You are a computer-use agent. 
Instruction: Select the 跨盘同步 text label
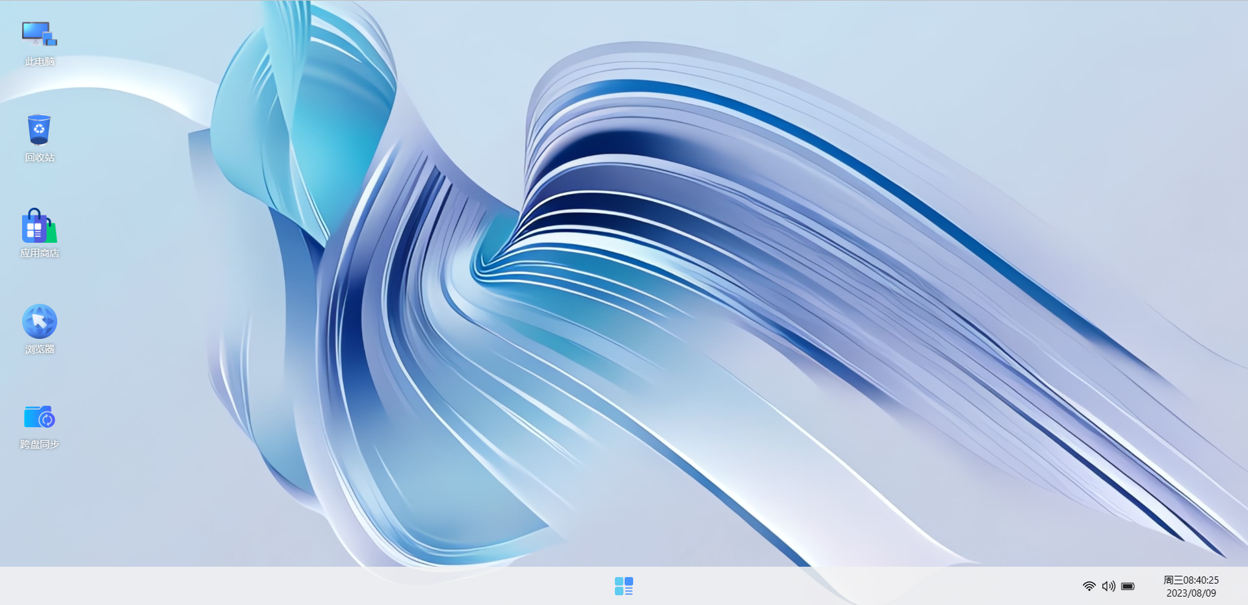tap(40, 445)
